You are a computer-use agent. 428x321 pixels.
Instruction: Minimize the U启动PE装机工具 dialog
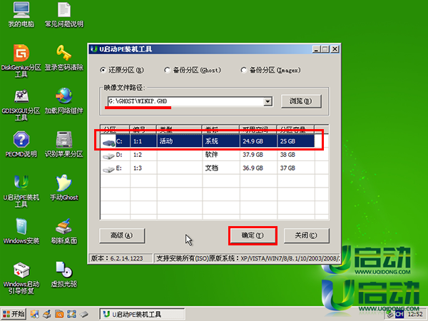point(316,49)
